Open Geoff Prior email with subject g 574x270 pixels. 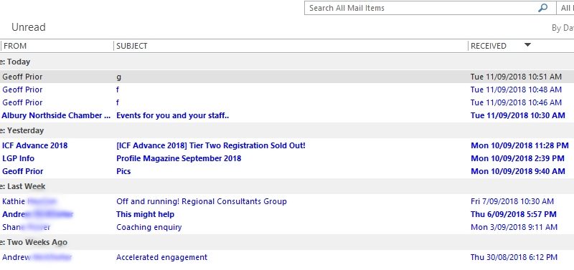(x=287, y=77)
